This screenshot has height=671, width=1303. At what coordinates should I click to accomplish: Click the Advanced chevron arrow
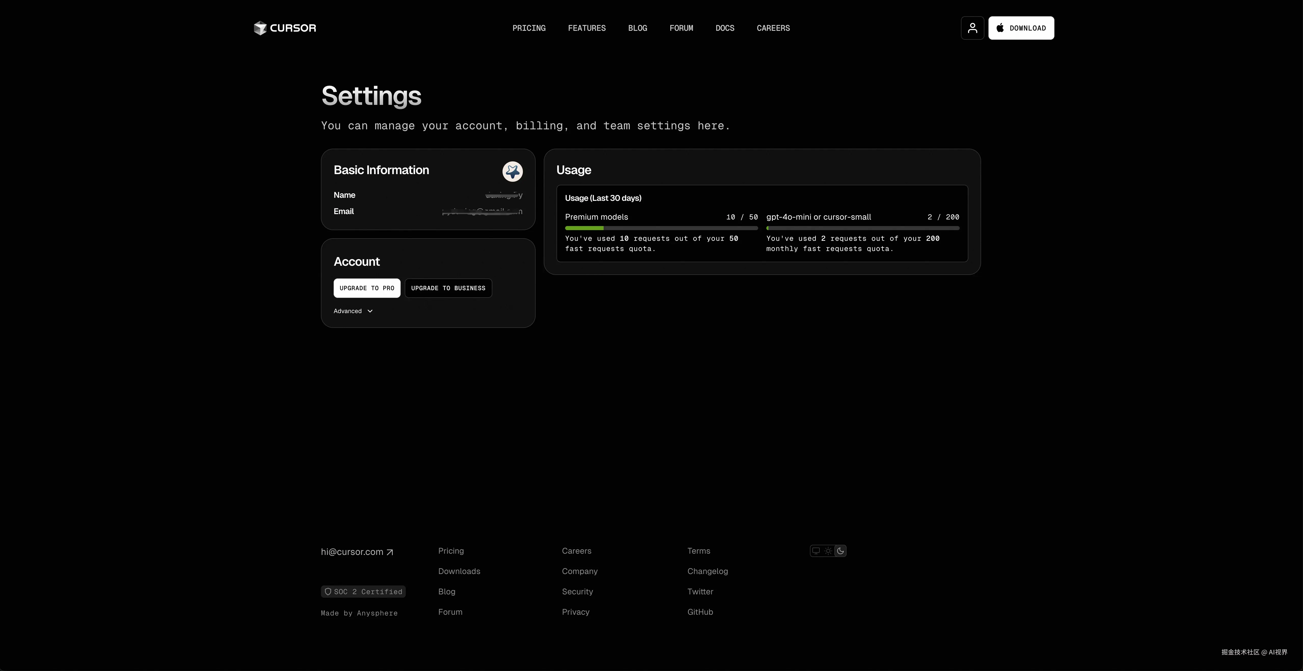370,311
